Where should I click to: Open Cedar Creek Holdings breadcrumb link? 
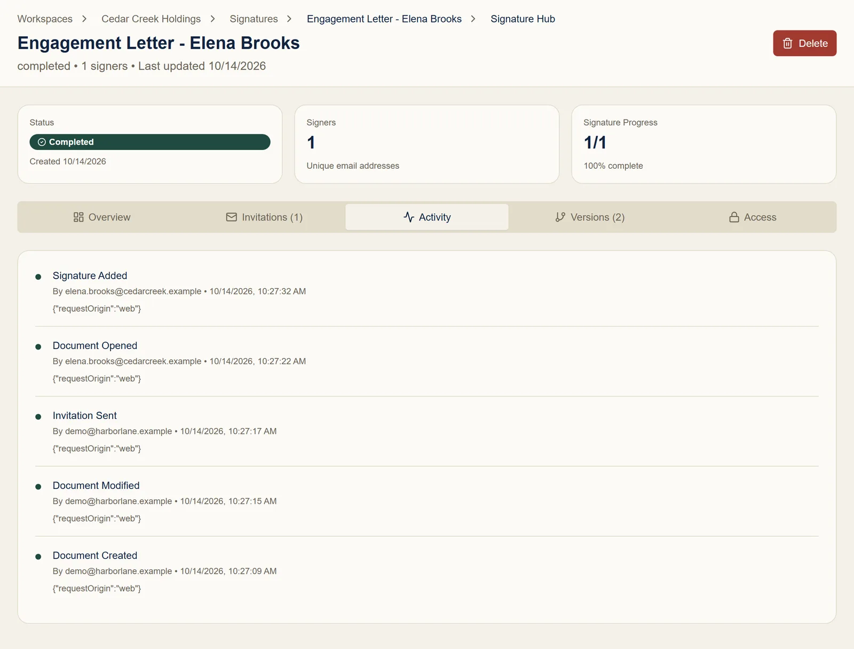pyautogui.click(x=151, y=19)
